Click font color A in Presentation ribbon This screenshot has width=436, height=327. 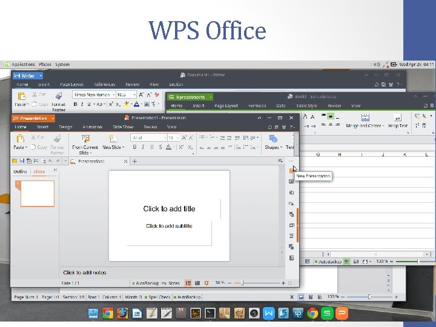(x=168, y=147)
